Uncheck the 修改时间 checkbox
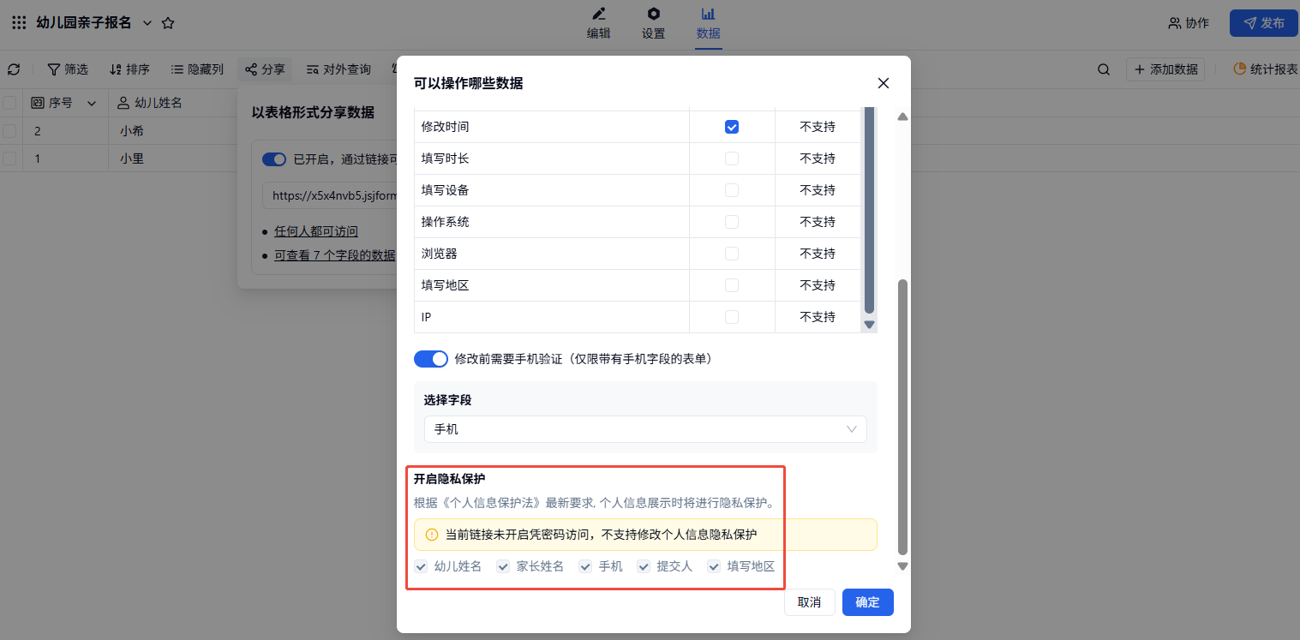 tap(732, 127)
